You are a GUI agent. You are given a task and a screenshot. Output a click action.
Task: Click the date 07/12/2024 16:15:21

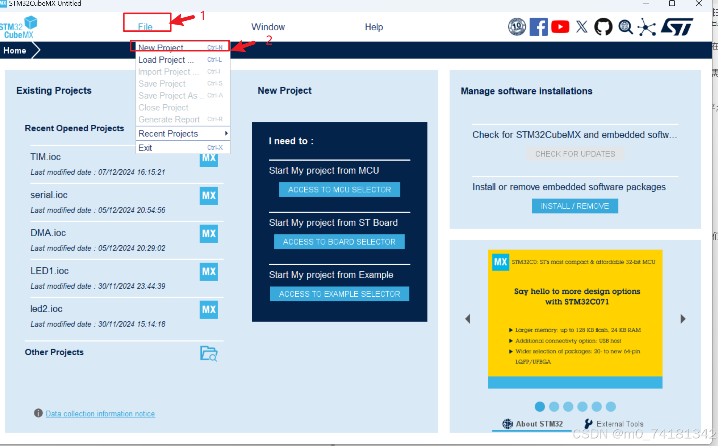[132, 172]
